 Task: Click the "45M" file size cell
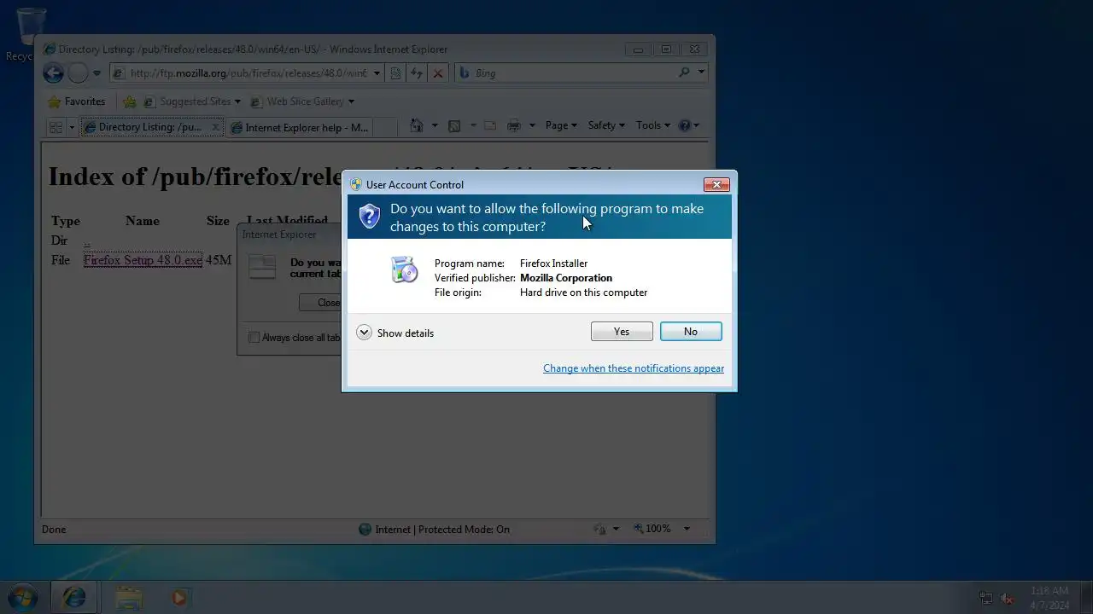pos(219,260)
